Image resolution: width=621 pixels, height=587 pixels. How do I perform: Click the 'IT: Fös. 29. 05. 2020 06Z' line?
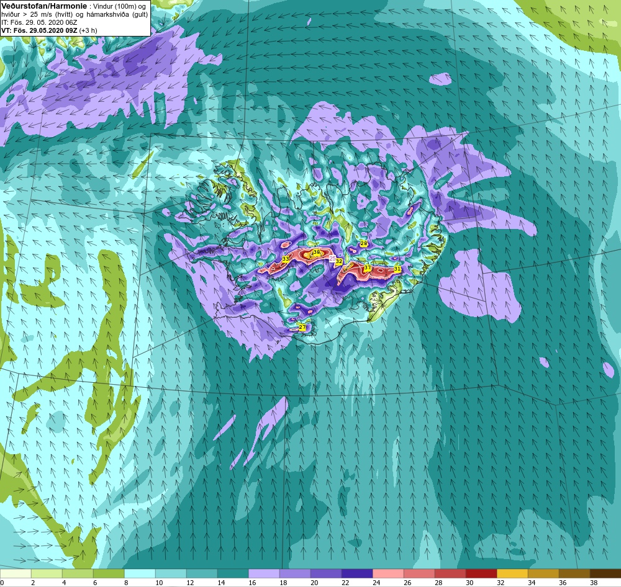coord(39,22)
